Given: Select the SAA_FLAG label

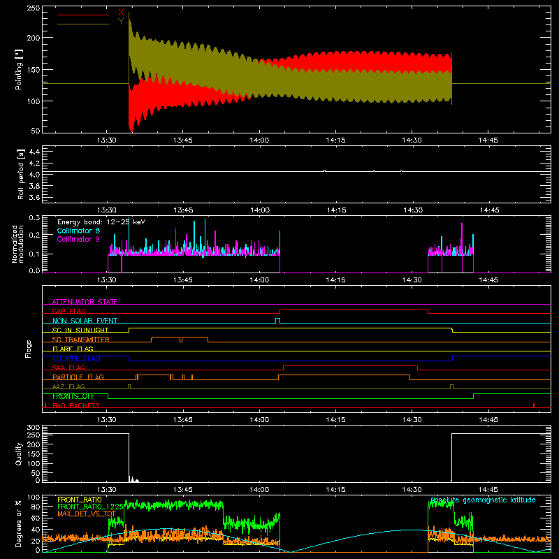Looking at the screenshot, I should pyautogui.click(x=68, y=368).
